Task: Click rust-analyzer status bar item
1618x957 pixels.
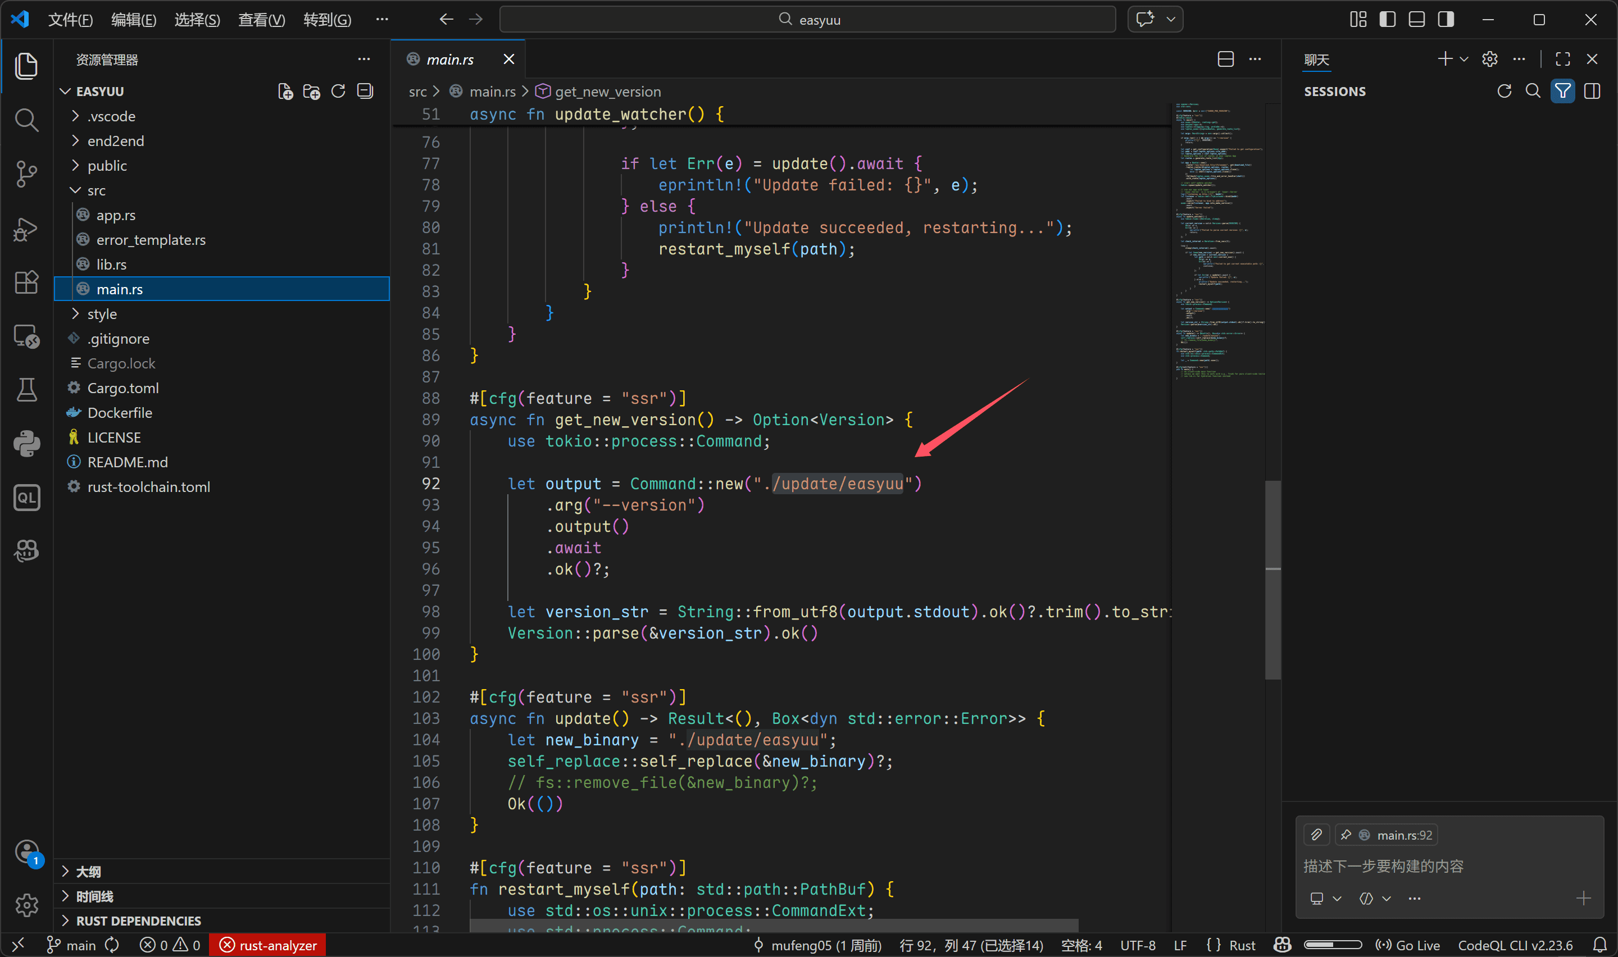Action: [269, 945]
